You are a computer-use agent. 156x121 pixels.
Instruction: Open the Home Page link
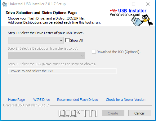click(x=16, y=100)
